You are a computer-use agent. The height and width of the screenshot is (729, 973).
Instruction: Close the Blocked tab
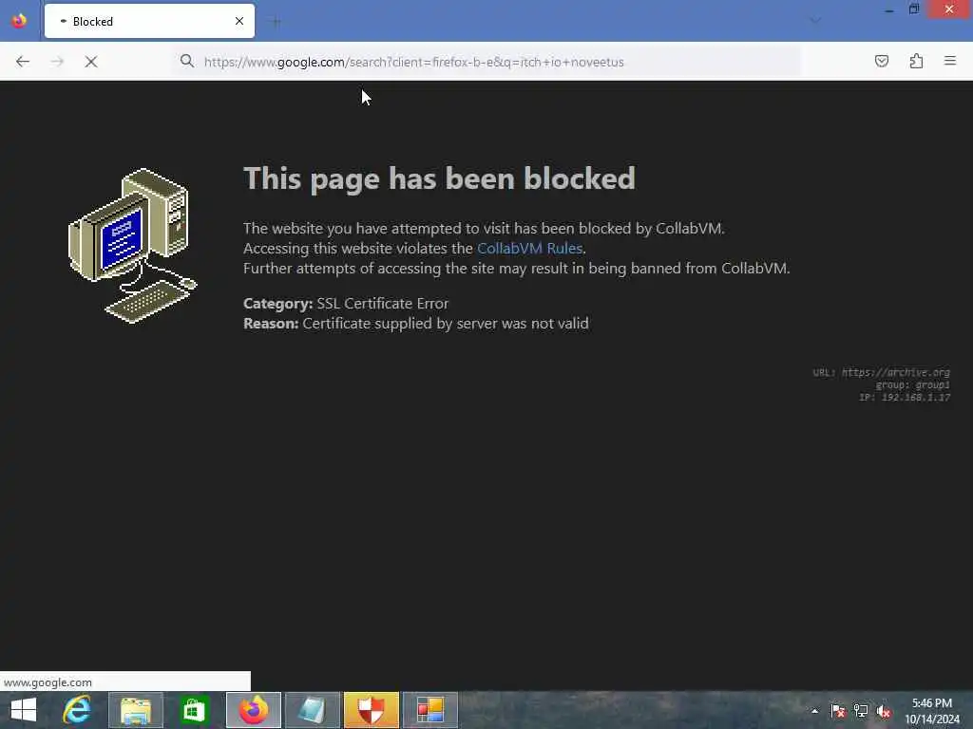coord(239,21)
